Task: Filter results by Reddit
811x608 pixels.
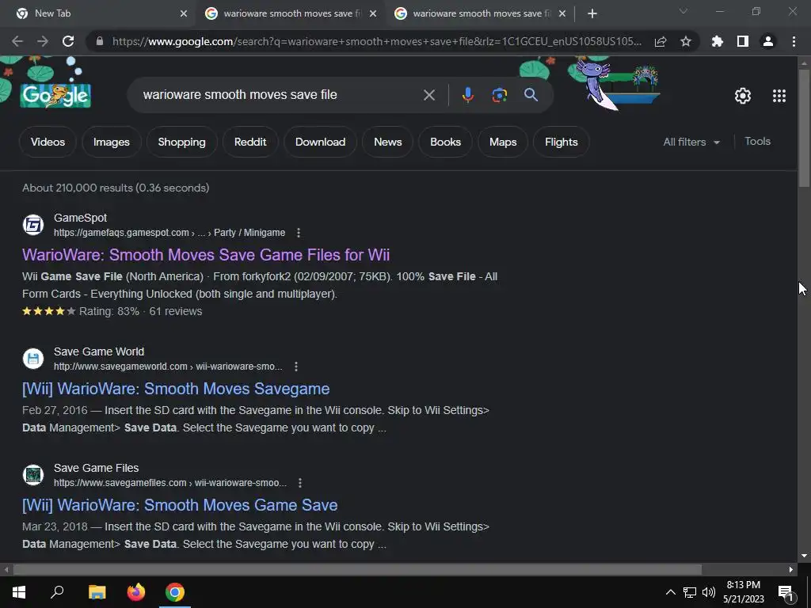Action: pyautogui.click(x=250, y=142)
